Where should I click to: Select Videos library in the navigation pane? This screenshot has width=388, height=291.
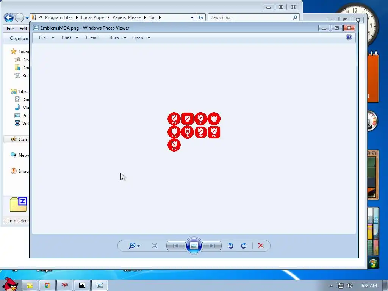pos(22,123)
